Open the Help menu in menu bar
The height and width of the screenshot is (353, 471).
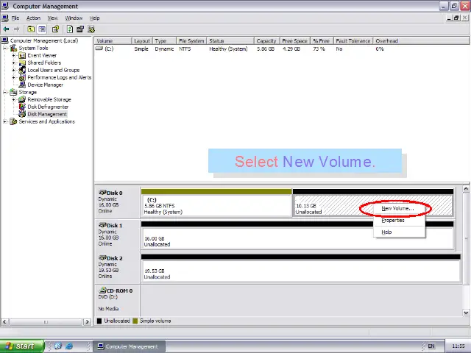tap(95, 18)
